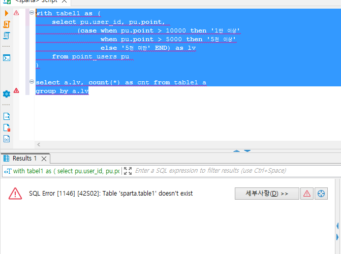Open error details with 세부사항(D) button
Image resolution: width=341 pixels, height=254 pixels.
point(267,194)
